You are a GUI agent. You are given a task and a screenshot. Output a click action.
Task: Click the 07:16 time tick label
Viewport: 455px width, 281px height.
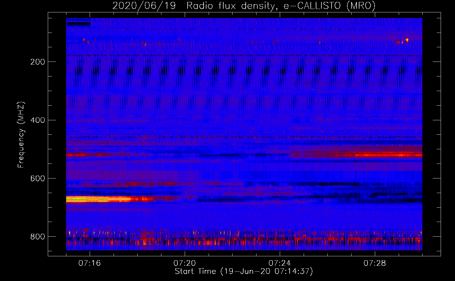tap(89, 263)
